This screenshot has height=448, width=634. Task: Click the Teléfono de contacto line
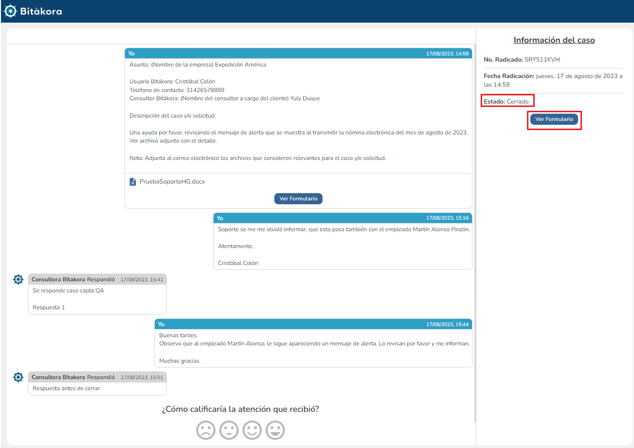pos(177,90)
